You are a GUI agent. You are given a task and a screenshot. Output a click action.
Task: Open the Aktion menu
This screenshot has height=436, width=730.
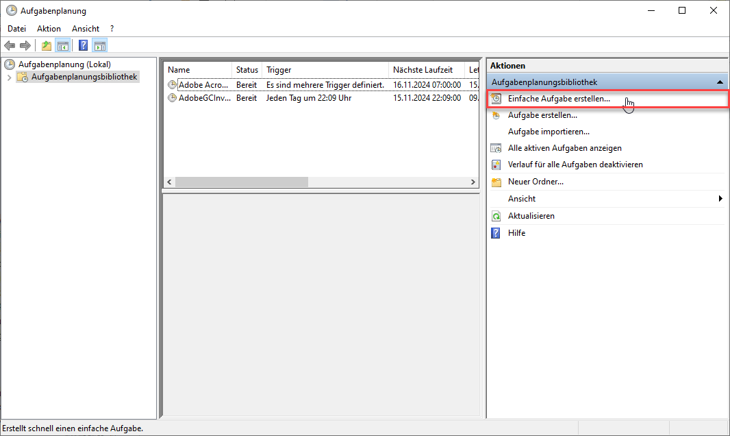click(49, 29)
